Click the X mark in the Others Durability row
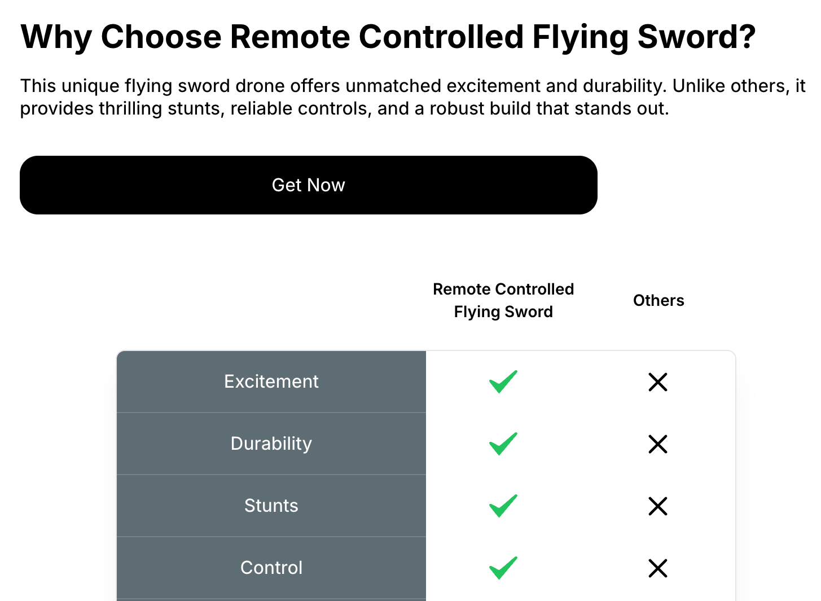The height and width of the screenshot is (601, 821). 658,444
